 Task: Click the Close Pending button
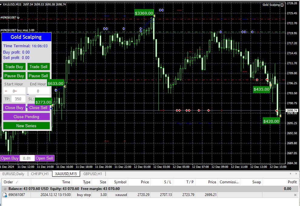coord(26,117)
